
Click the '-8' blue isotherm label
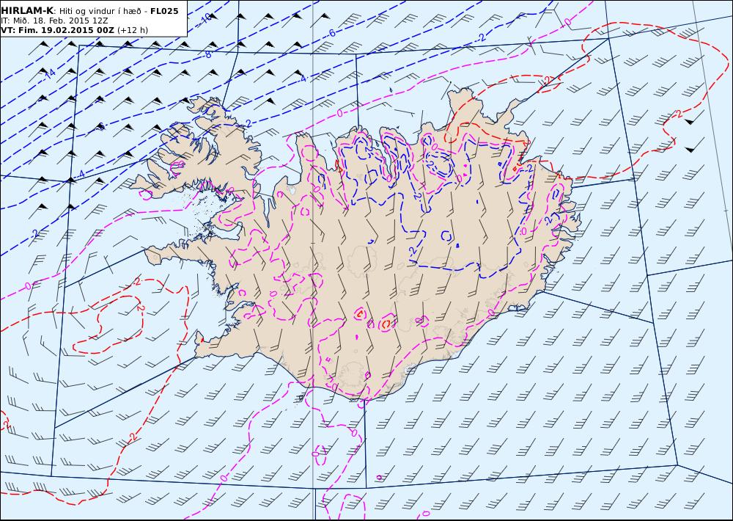[207, 54]
